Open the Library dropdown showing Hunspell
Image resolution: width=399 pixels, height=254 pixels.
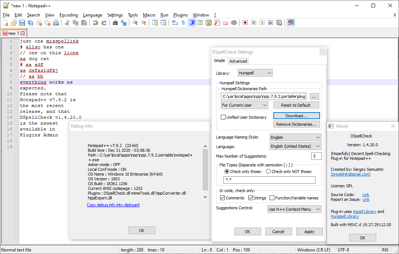(x=255, y=73)
